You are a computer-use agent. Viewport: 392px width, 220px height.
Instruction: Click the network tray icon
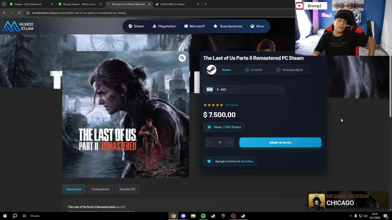(361, 216)
